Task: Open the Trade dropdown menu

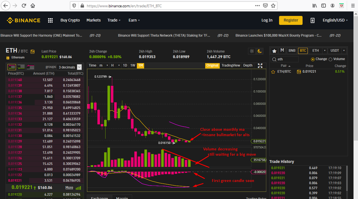Action: 114,20
